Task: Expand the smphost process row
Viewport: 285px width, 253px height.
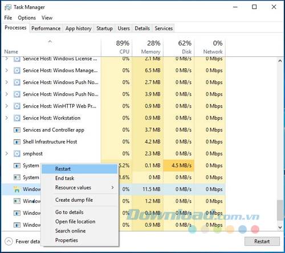Action: (x=7, y=154)
